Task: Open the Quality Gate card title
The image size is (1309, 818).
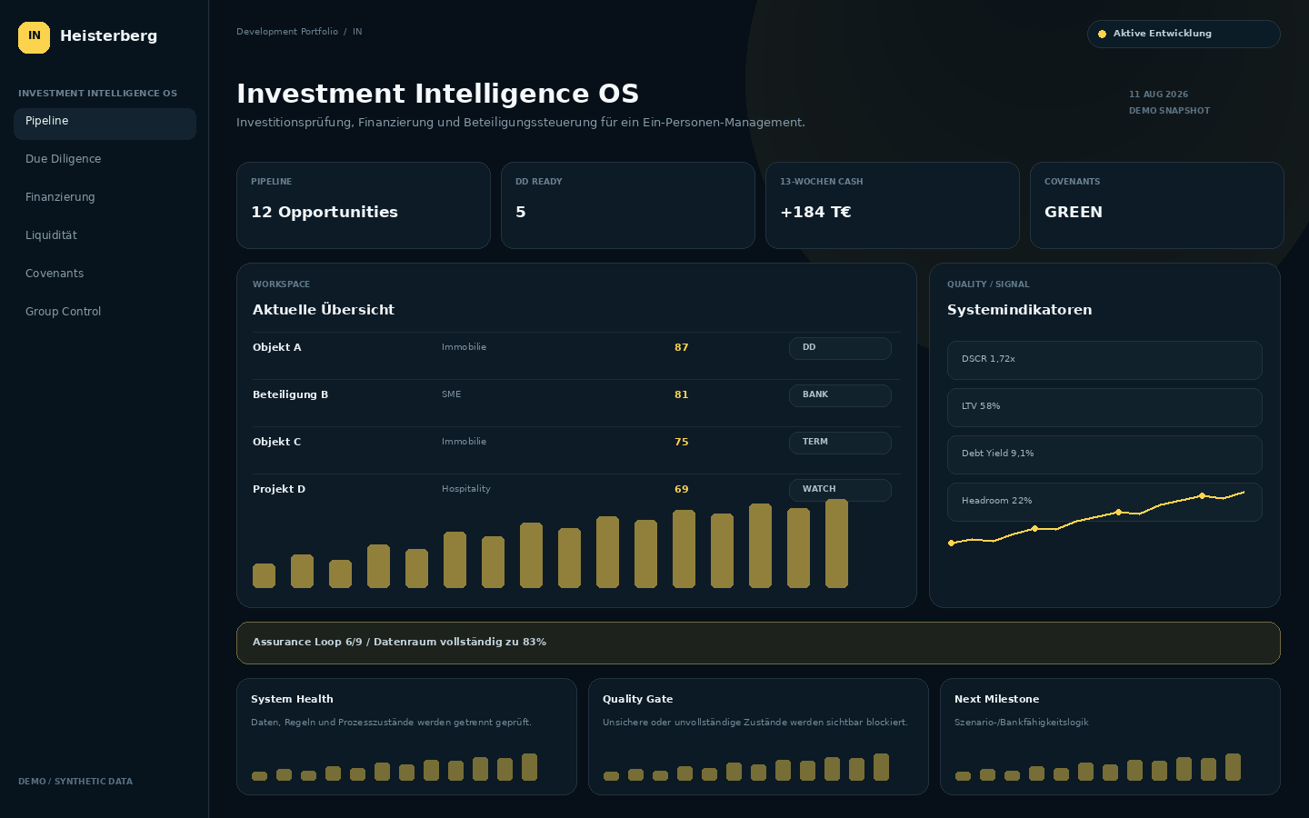Action: (x=638, y=699)
